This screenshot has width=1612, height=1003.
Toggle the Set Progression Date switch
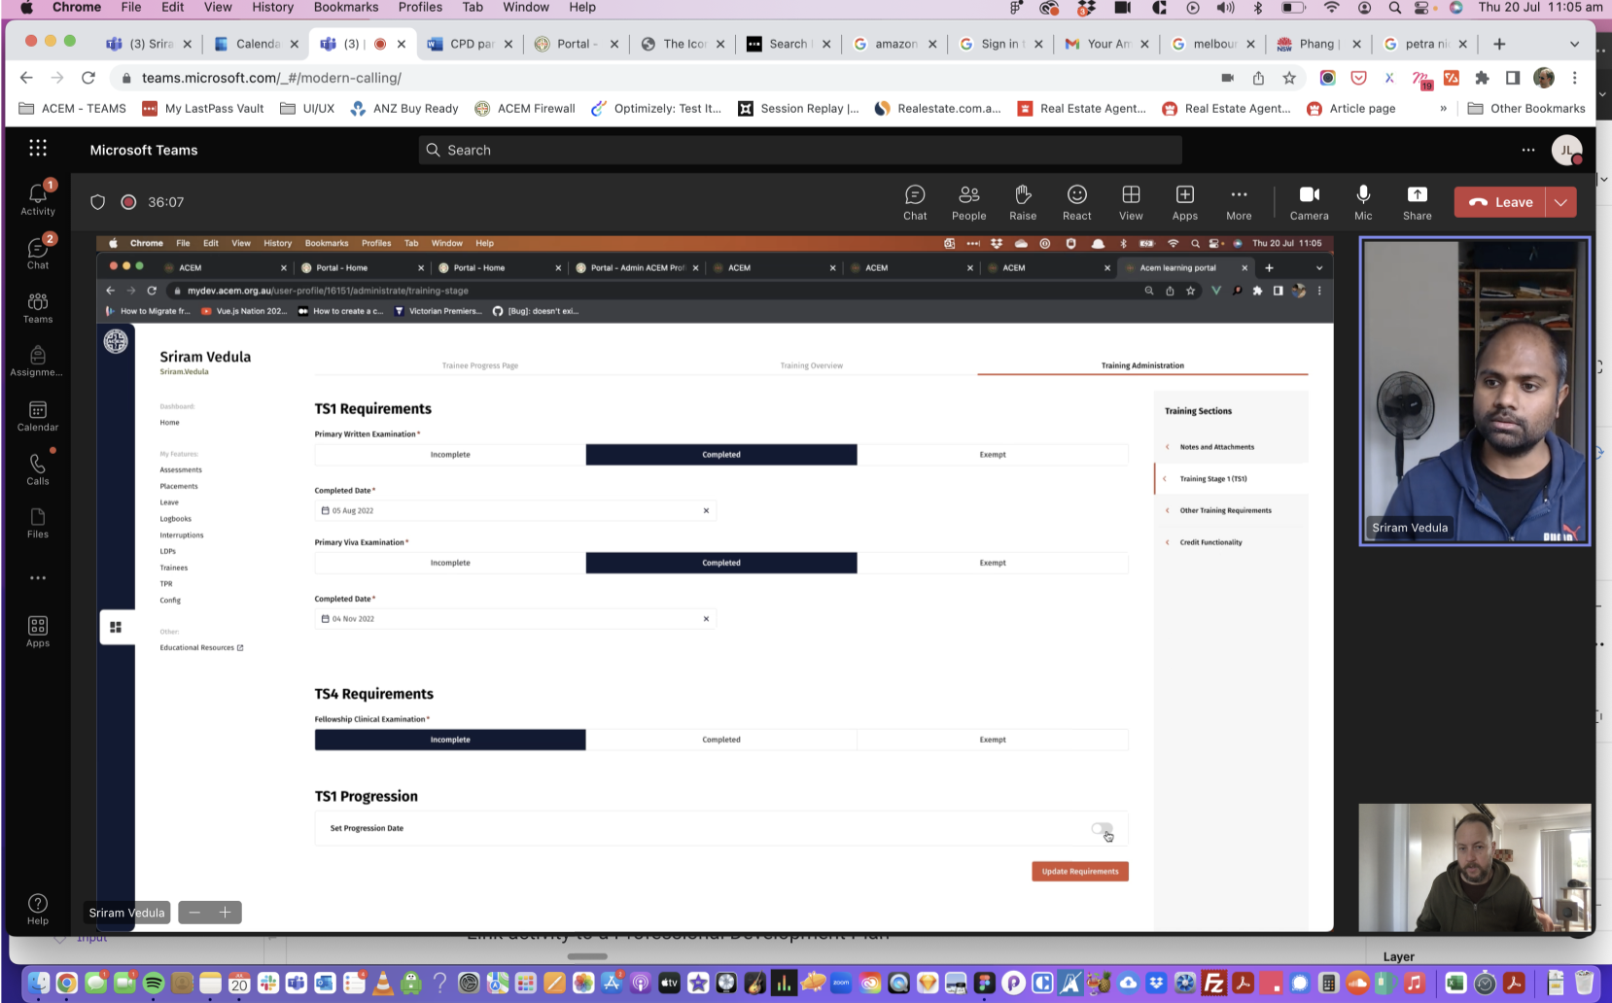tap(1102, 829)
